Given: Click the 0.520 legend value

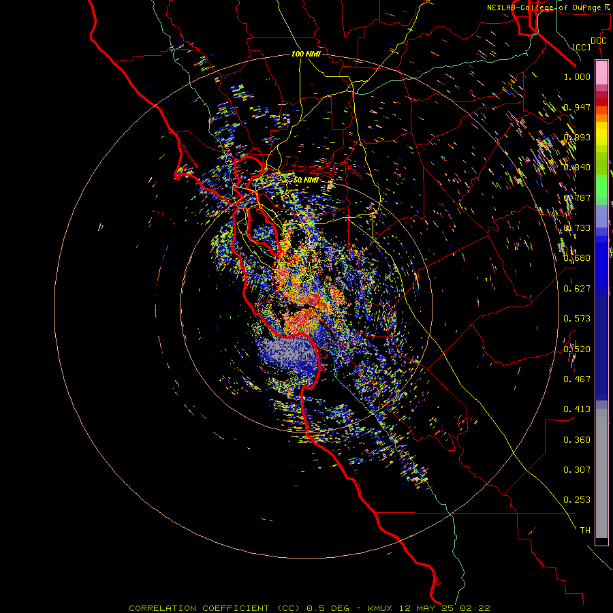Looking at the screenshot, I should tap(577, 349).
